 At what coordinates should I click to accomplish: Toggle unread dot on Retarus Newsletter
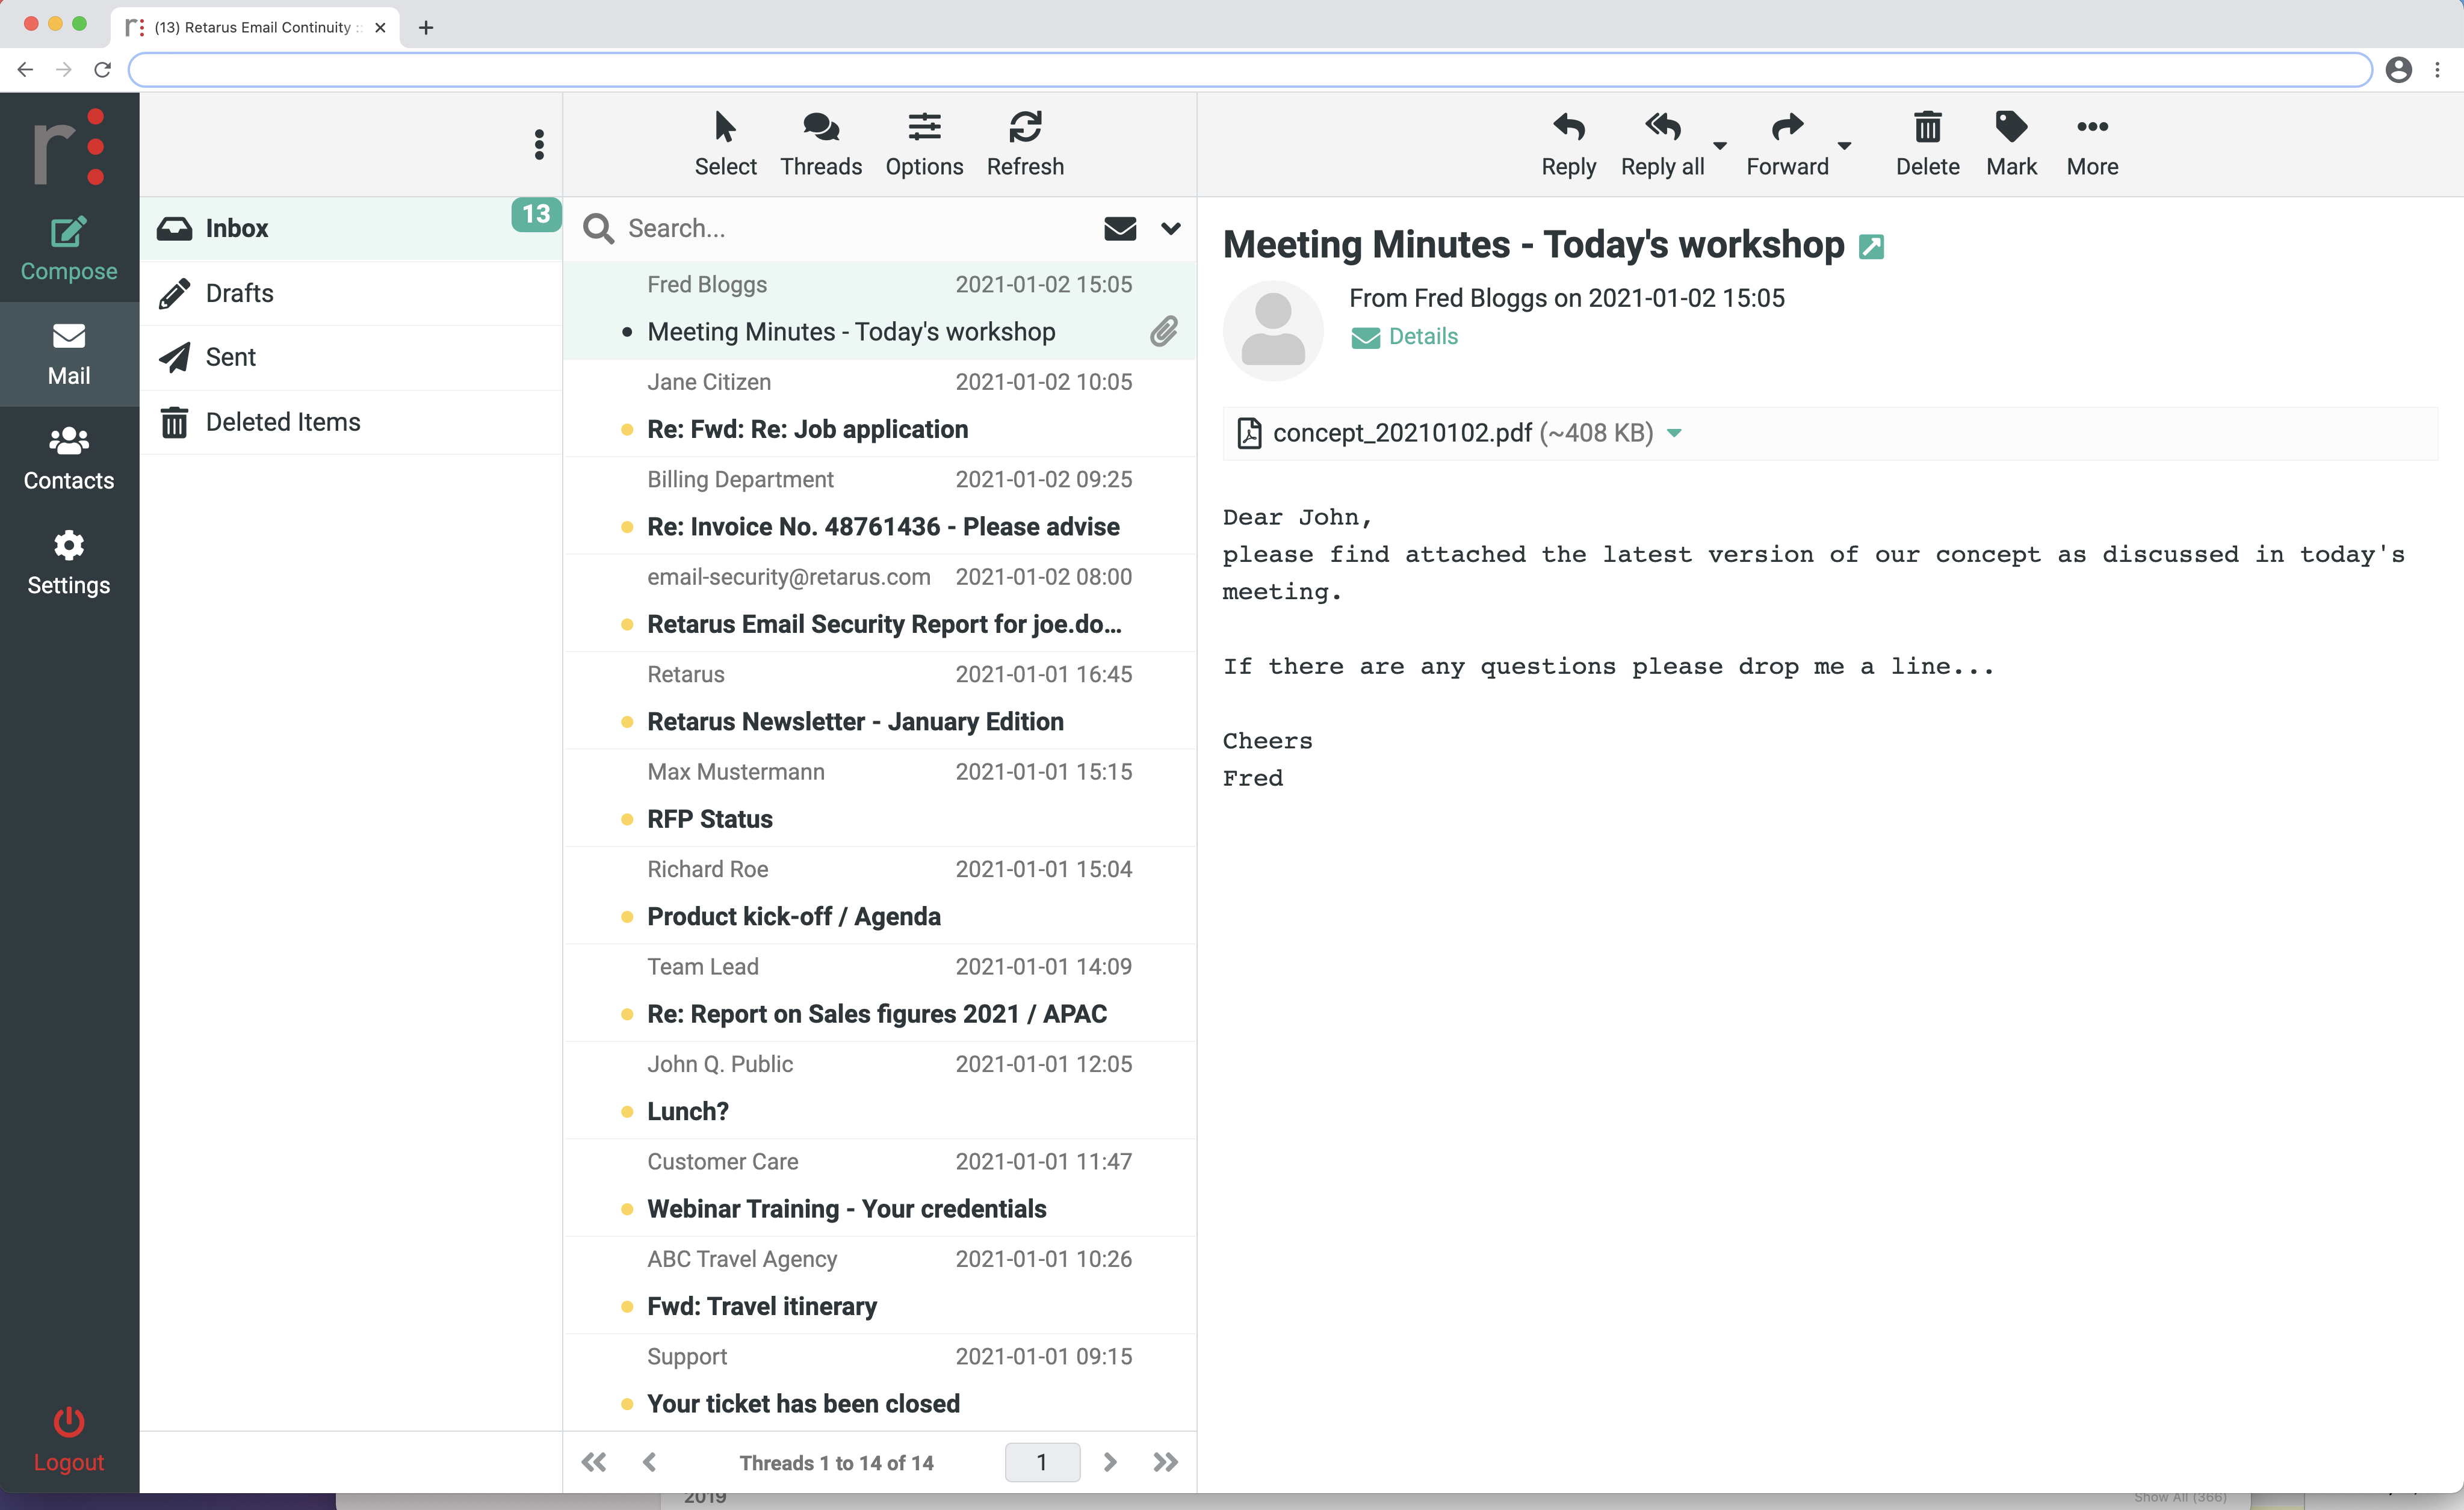[x=626, y=721]
